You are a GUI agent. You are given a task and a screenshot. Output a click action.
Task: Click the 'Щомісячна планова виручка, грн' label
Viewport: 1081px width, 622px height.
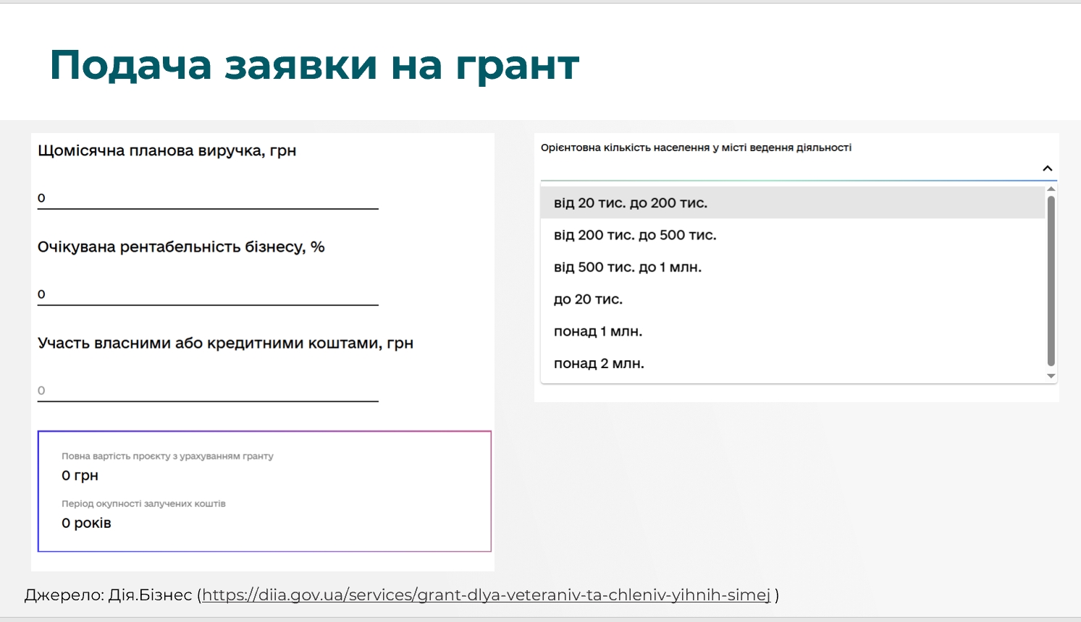tap(167, 151)
